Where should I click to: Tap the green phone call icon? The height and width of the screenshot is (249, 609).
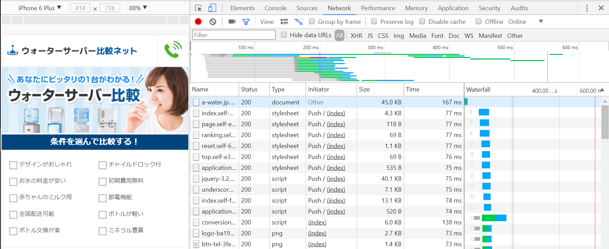tap(173, 50)
